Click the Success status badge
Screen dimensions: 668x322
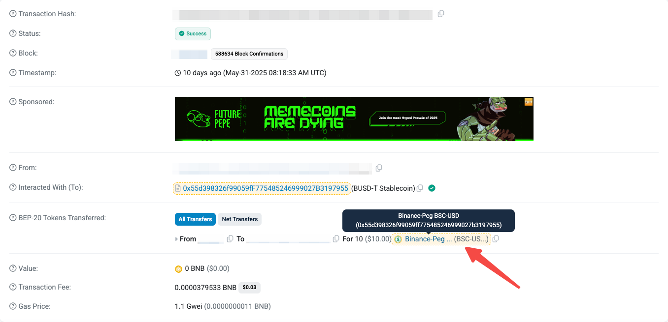click(x=193, y=33)
